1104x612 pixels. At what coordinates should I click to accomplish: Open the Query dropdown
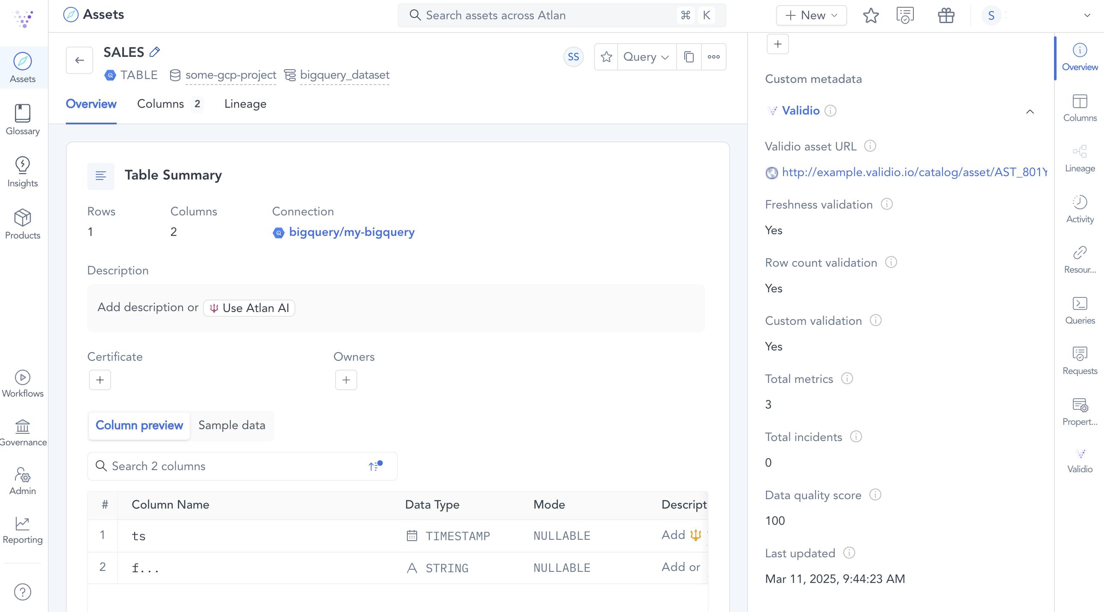point(646,56)
